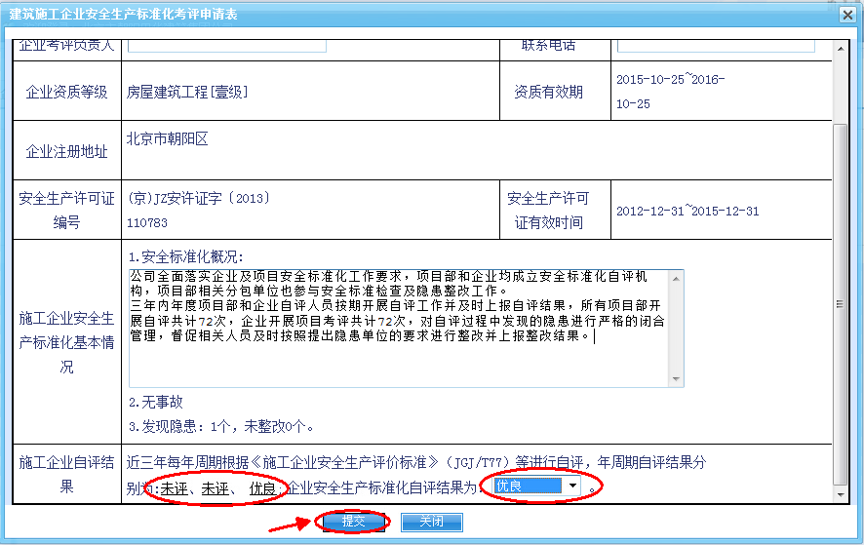Screen dimensions: 864x545
Task: Click the 联系电话 input field
Action: 715,45
